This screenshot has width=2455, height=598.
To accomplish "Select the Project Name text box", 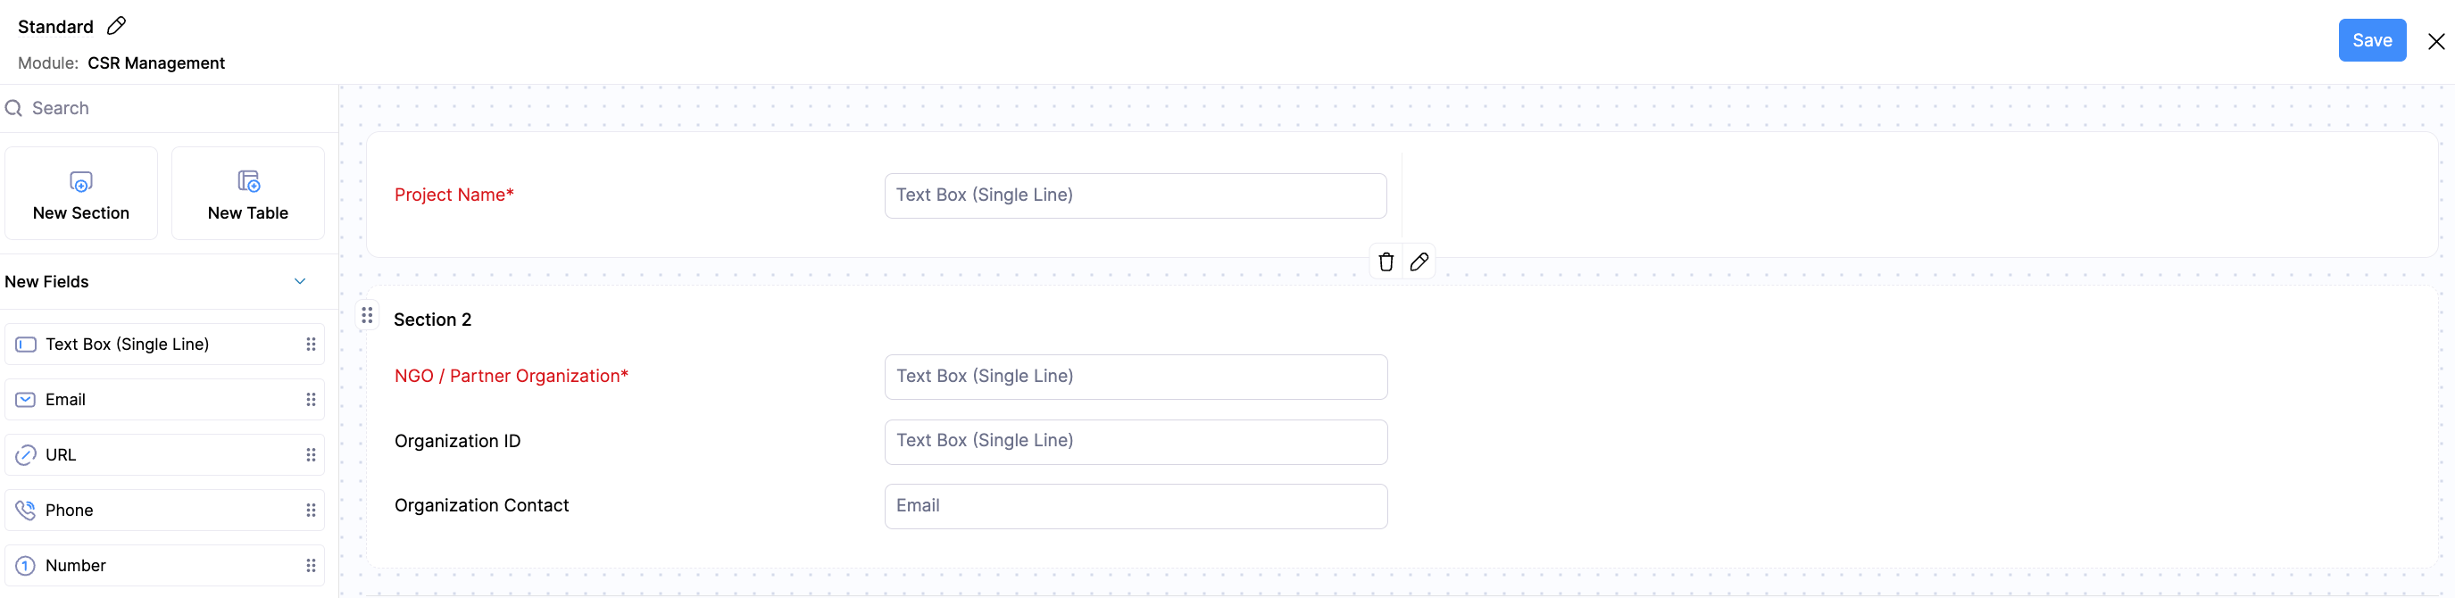I will [1134, 195].
